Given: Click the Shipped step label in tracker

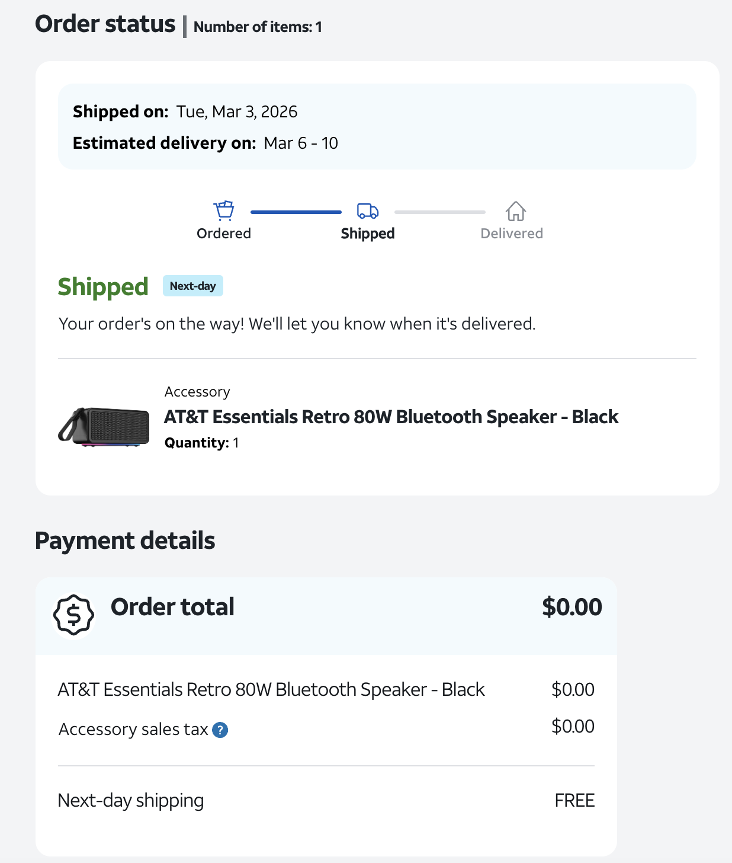Looking at the screenshot, I should (x=368, y=234).
